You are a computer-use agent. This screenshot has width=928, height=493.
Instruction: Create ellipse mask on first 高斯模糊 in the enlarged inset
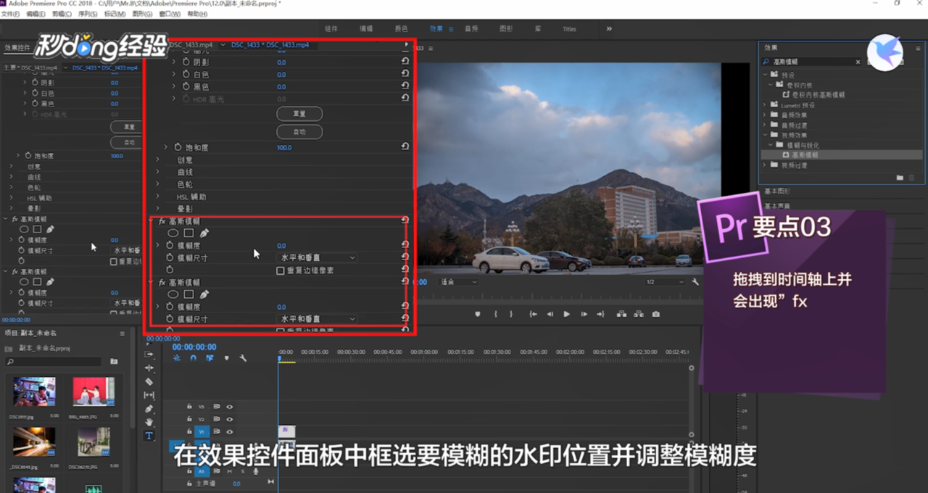[x=173, y=233]
